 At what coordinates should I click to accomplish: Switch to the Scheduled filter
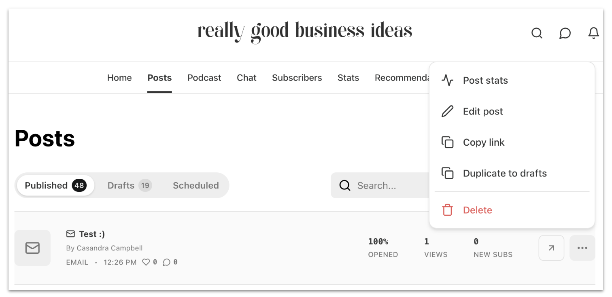pyautogui.click(x=196, y=185)
